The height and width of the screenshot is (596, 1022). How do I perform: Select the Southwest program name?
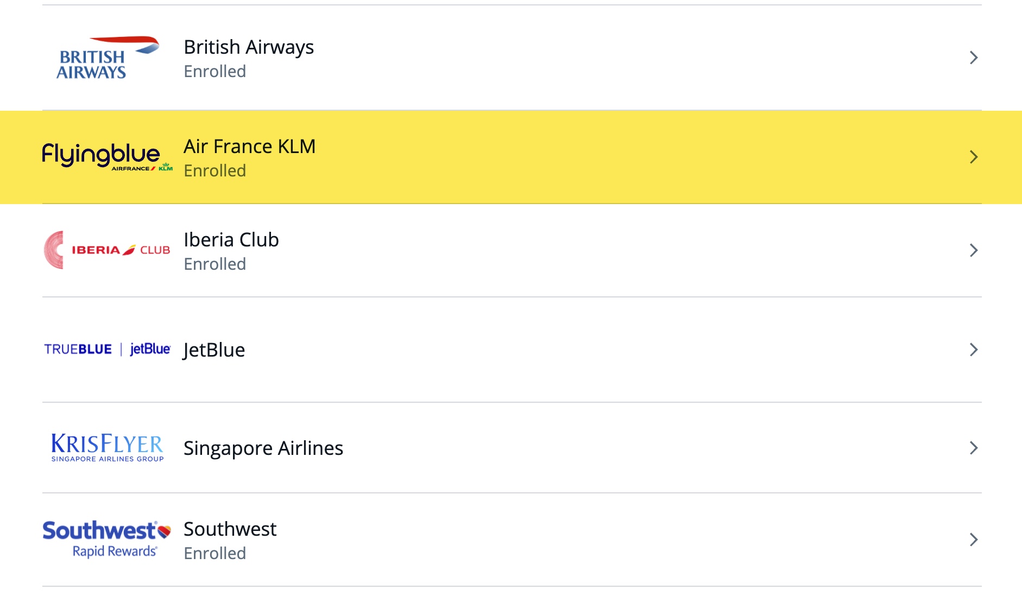(230, 529)
